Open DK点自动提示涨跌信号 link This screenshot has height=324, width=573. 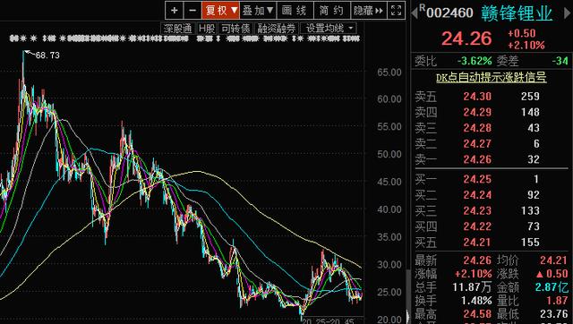click(x=492, y=78)
